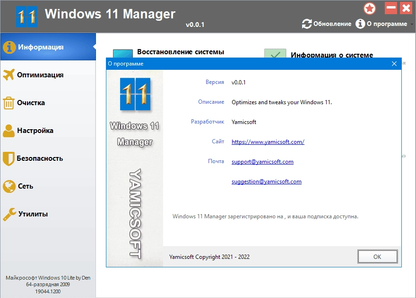
Task: Click the globe icon for Сеть
Action: click(9, 186)
